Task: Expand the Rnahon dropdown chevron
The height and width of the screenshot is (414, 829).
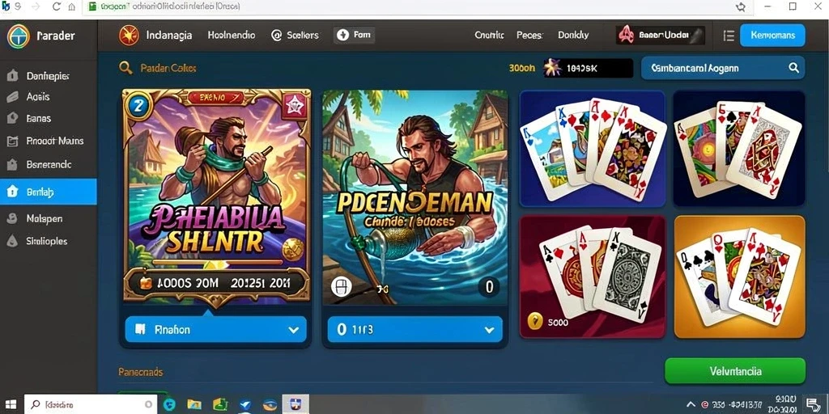Action: (x=293, y=330)
